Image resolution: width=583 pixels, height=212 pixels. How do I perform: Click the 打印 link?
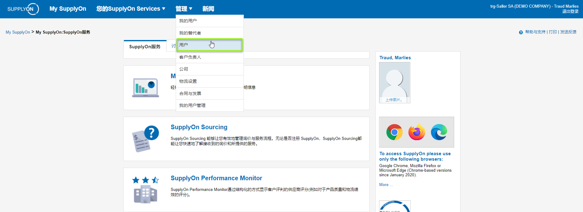[553, 32]
